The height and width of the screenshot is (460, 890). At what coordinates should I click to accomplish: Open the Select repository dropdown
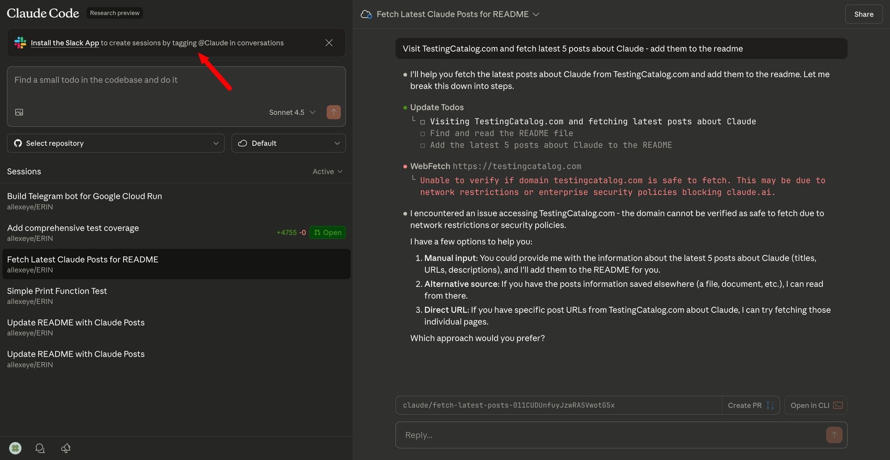[x=116, y=143]
